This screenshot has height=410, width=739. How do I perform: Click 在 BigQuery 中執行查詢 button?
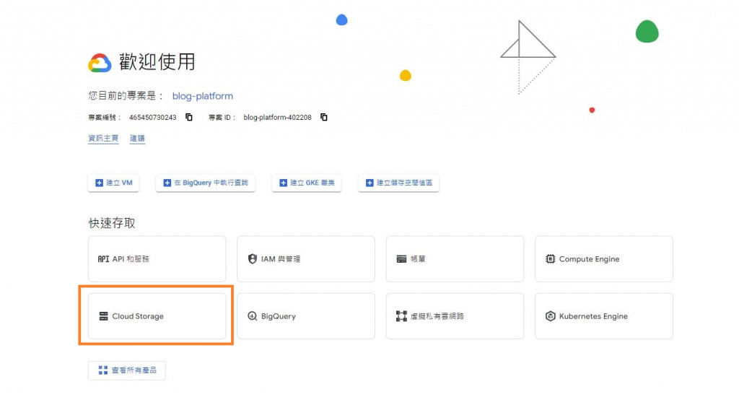coord(206,183)
